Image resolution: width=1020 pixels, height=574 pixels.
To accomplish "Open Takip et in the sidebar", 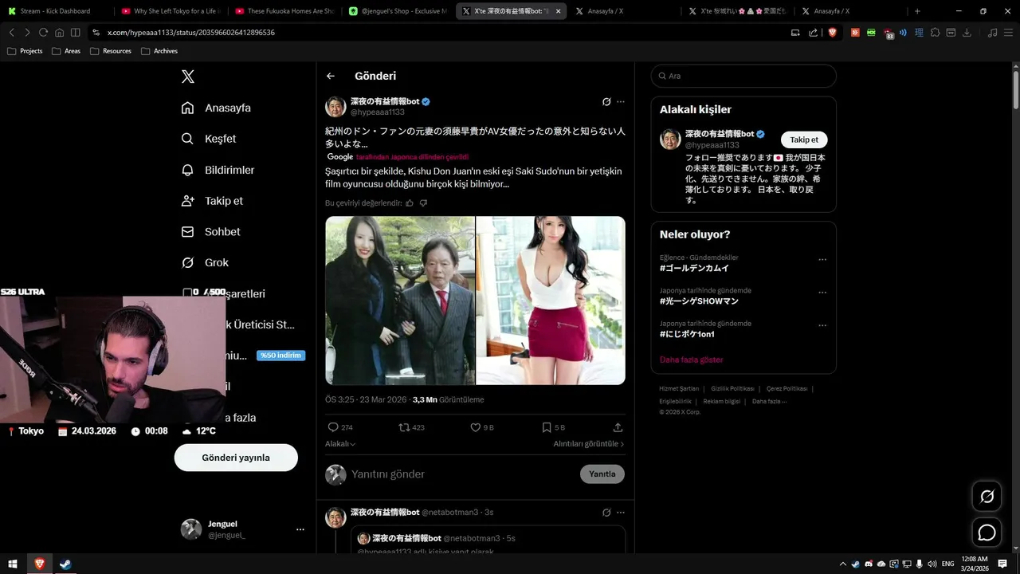I will pos(212,201).
